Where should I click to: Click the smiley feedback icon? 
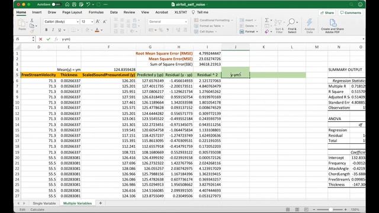coord(360,4)
